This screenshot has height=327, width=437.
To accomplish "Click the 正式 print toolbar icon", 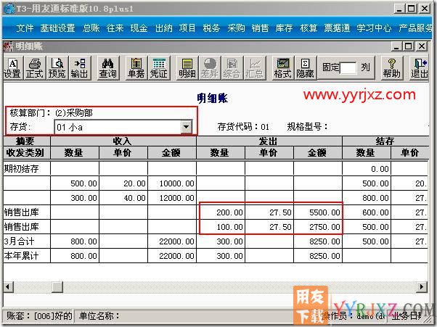I will [35, 68].
